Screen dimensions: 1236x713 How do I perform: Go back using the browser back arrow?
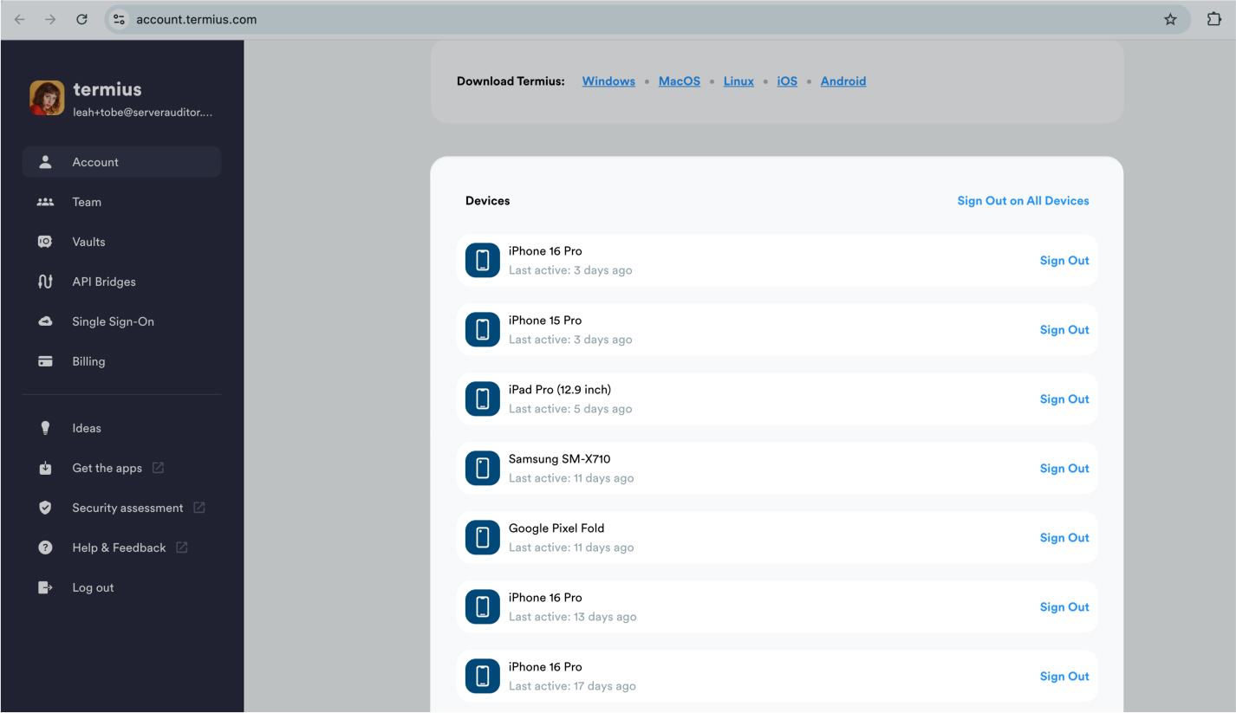[20, 19]
